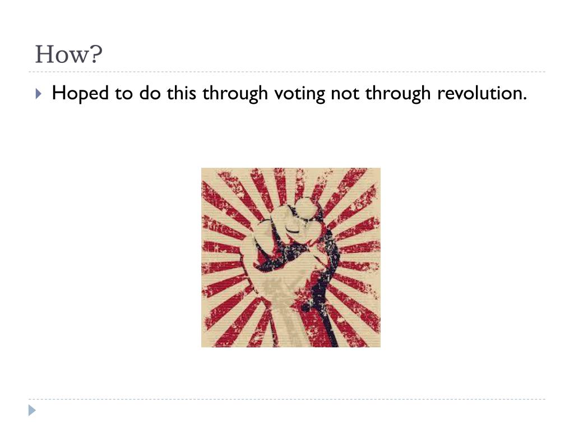
Task: Click the word "do" in the bullet sentence
Action: pyautogui.click(x=150, y=93)
